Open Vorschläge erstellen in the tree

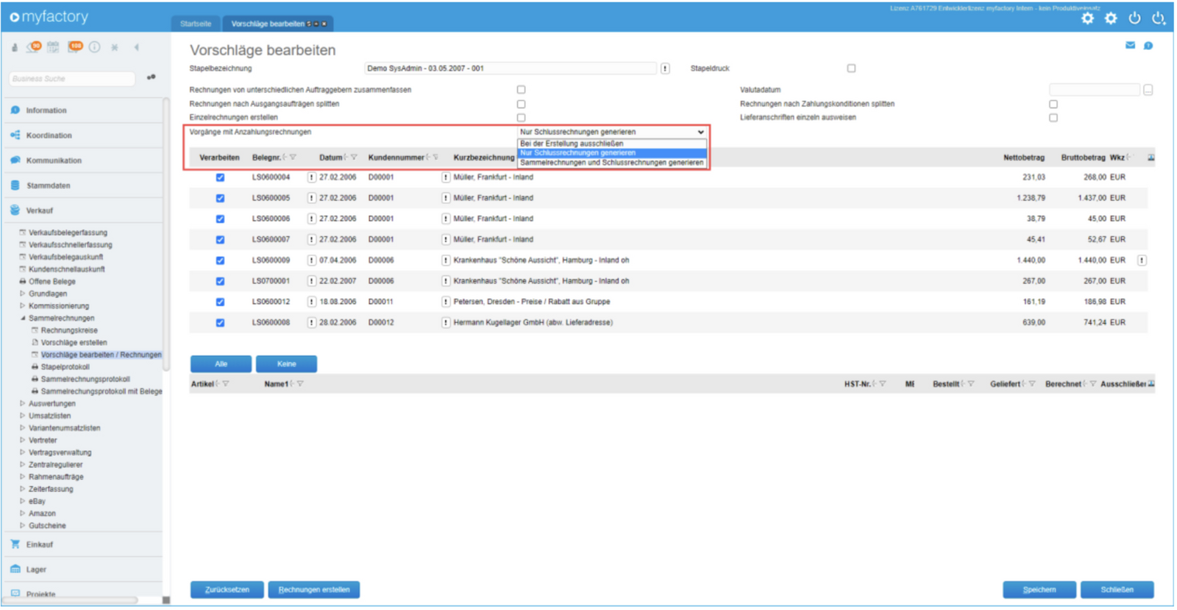point(74,343)
